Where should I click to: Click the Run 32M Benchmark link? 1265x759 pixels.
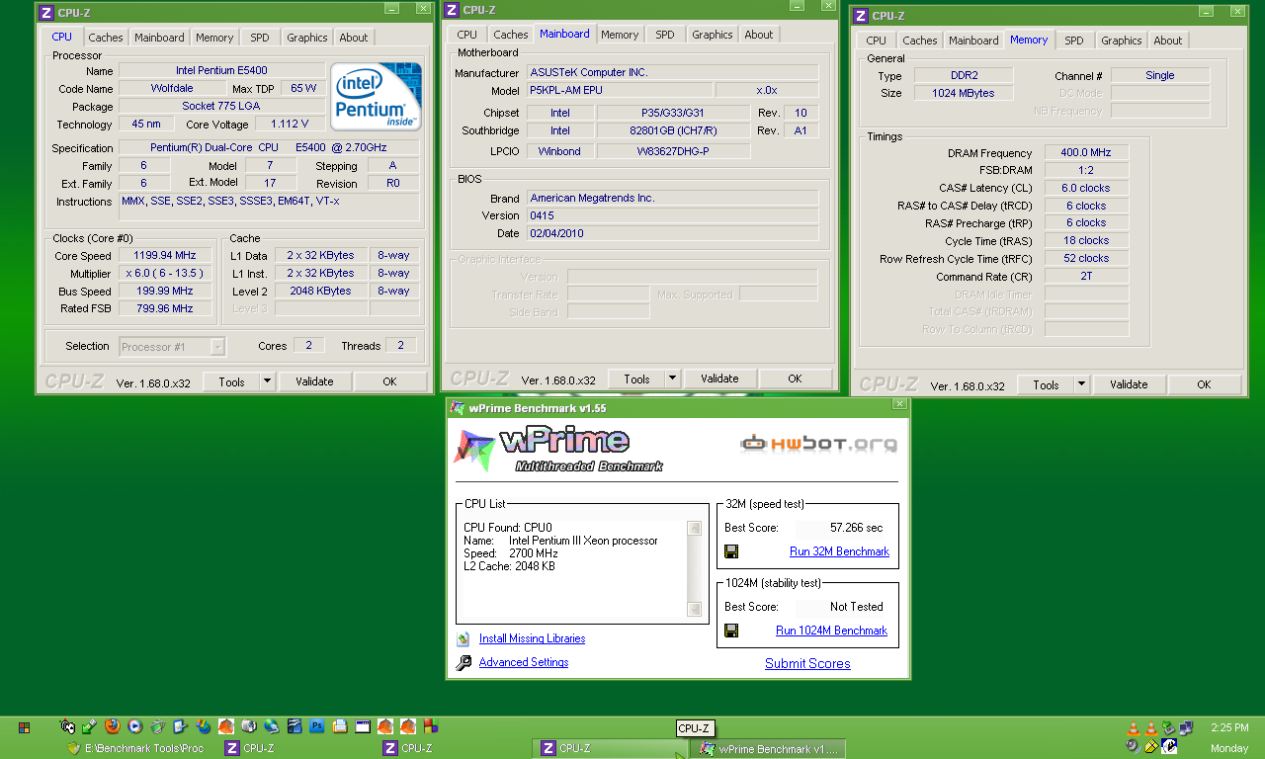click(839, 551)
